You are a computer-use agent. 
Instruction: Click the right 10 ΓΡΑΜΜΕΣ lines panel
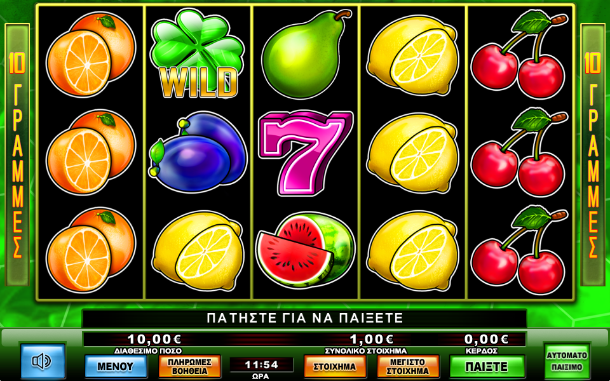(x=593, y=154)
